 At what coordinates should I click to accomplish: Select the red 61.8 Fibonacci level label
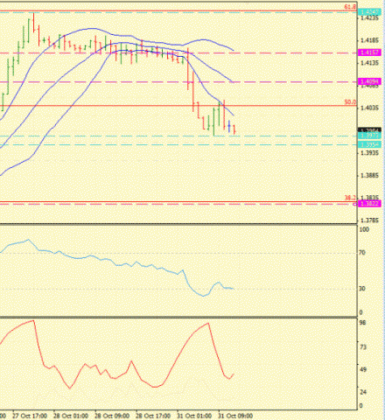tap(350, 7)
